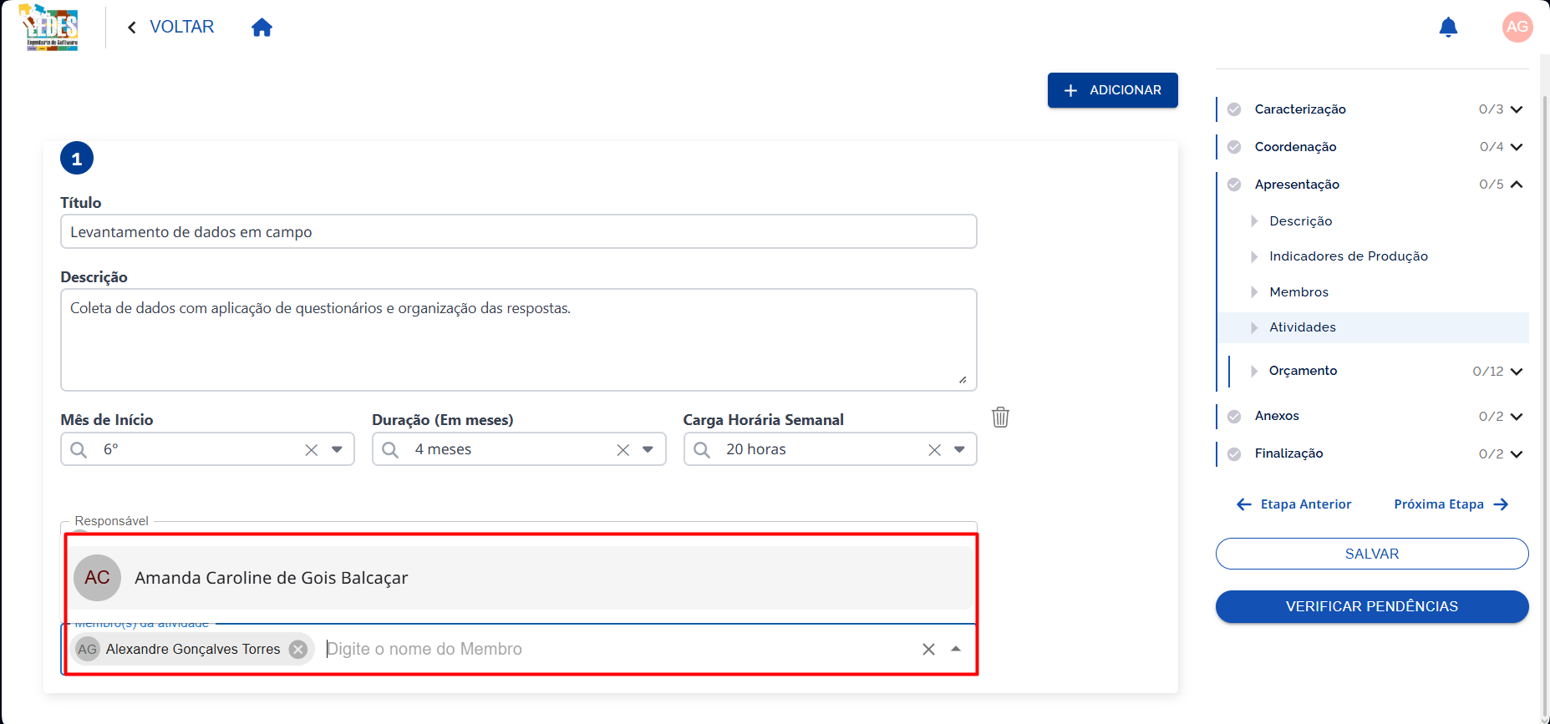Screen dimensions: 1550x724
Task: Click the AG avatar in member chip
Action: coord(87,649)
